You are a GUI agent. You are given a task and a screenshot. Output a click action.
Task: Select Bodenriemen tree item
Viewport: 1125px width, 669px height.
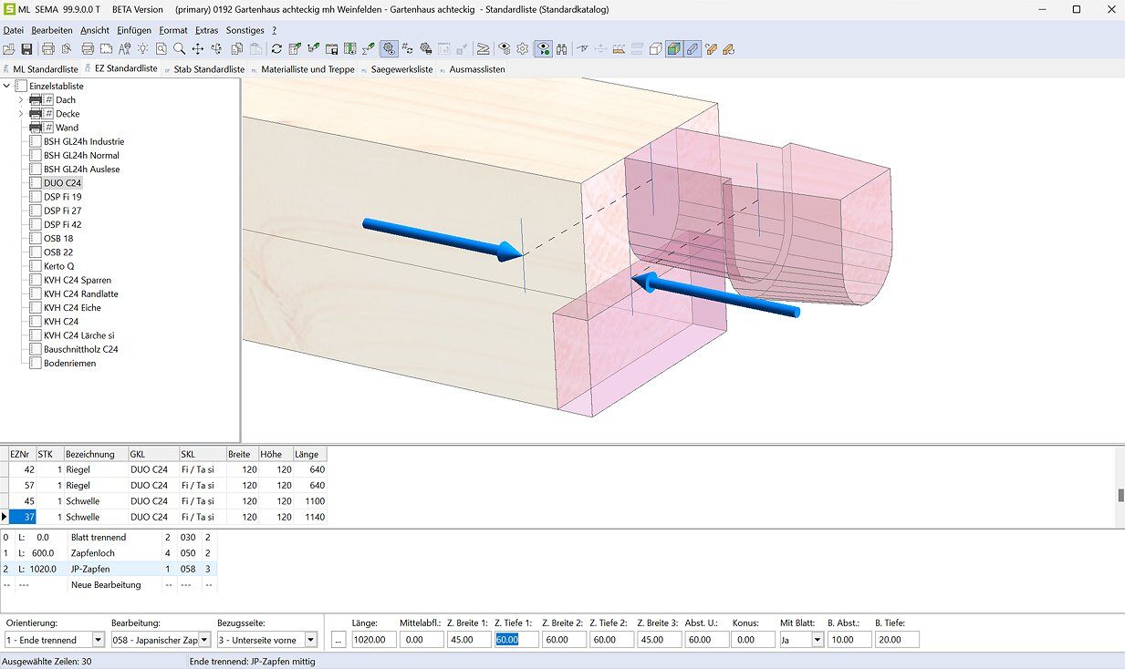[70, 363]
